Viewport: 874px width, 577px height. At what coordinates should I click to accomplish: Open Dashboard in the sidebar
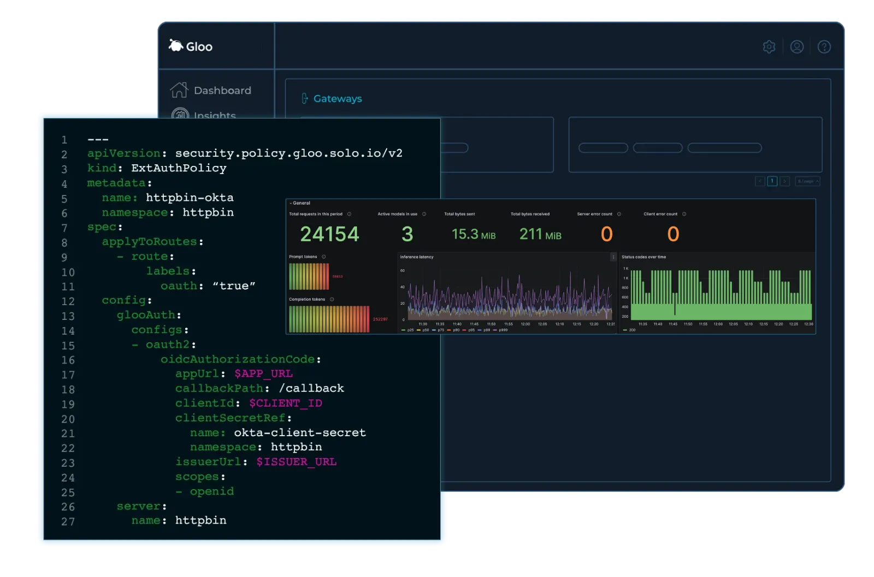210,90
